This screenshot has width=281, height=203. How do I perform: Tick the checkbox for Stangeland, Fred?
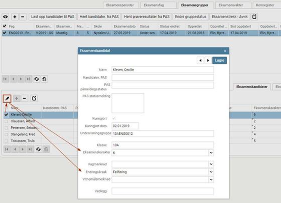point(5,134)
